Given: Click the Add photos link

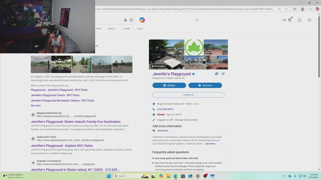Looking at the screenshot, I should pyautogui.click(x=163, y=130).
